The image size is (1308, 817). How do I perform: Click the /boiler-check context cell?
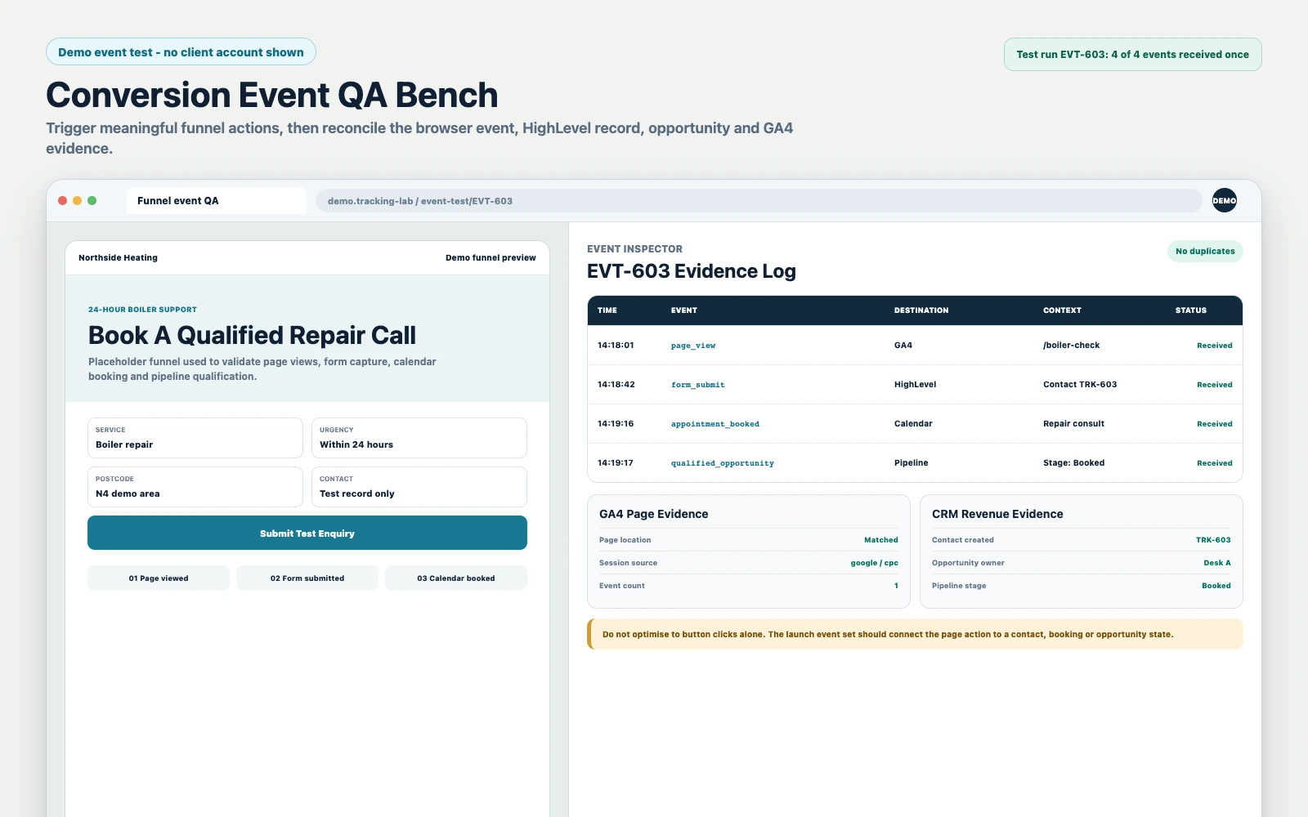(x=1072, y=345)
